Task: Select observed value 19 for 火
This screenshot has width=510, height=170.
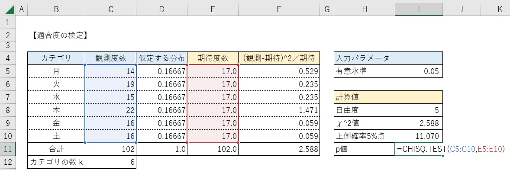Action: click(x=110, y=84)
